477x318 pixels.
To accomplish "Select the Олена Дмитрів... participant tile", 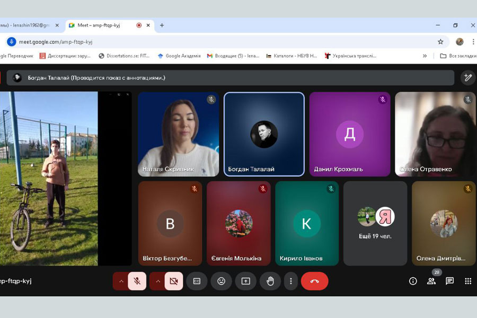I will tap(444, 223).
